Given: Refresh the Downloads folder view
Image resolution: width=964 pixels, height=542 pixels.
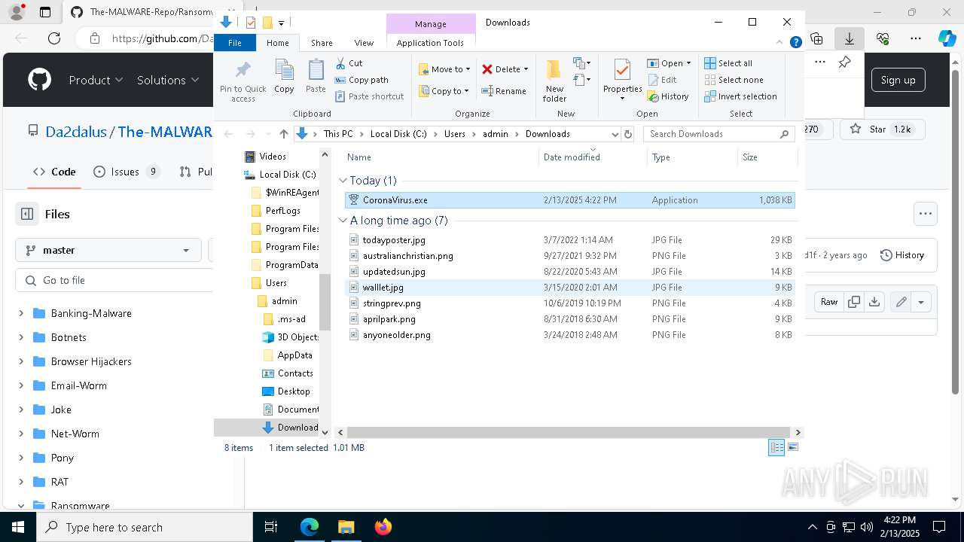Looking at the screenshot, I should [x=628, y=134].
